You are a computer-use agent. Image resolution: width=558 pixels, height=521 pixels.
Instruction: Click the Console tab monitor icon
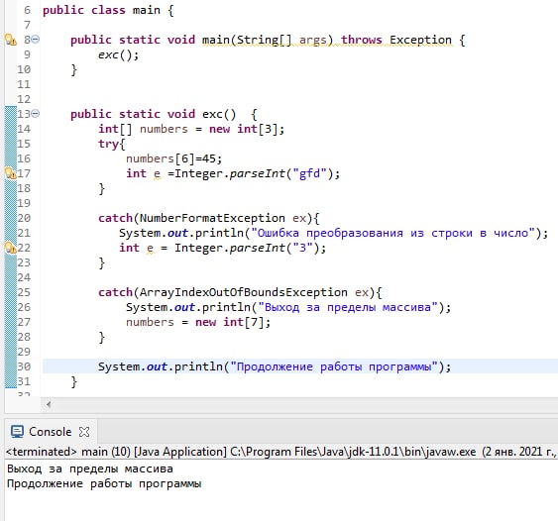[17, 432]
